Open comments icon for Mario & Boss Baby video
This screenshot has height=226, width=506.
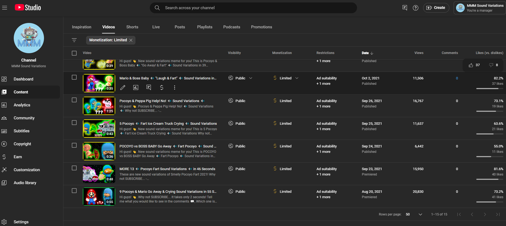coord(149,87)
